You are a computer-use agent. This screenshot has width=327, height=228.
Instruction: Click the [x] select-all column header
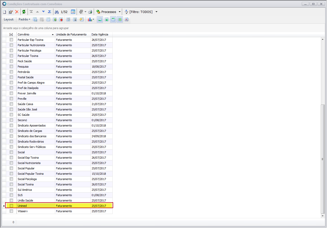click(x=11, y=34)
